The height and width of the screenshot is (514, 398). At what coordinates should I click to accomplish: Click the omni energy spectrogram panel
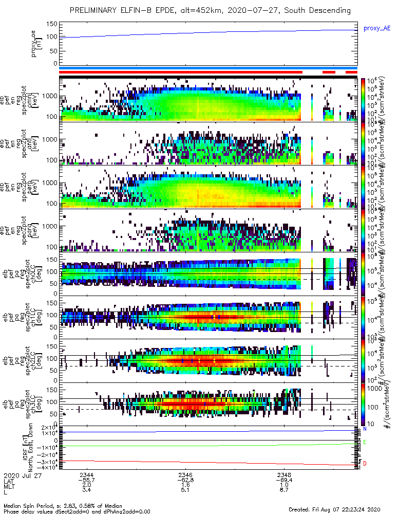point(208,100)
